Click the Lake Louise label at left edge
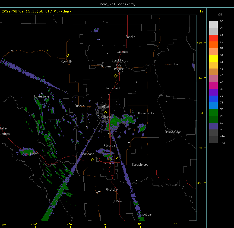The width and height of the screenshot is (234, 228). pyautogui.click(x=5, y=131)
